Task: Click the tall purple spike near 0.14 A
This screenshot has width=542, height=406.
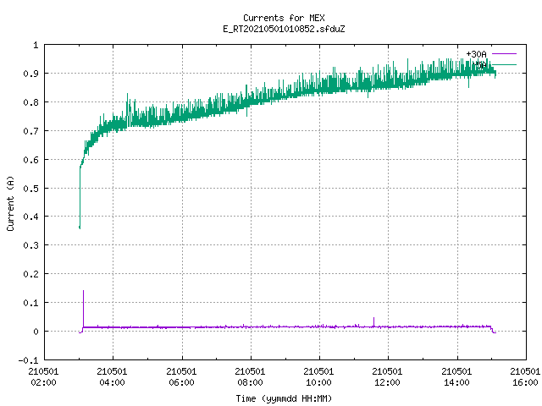Action: coord(83,308)
